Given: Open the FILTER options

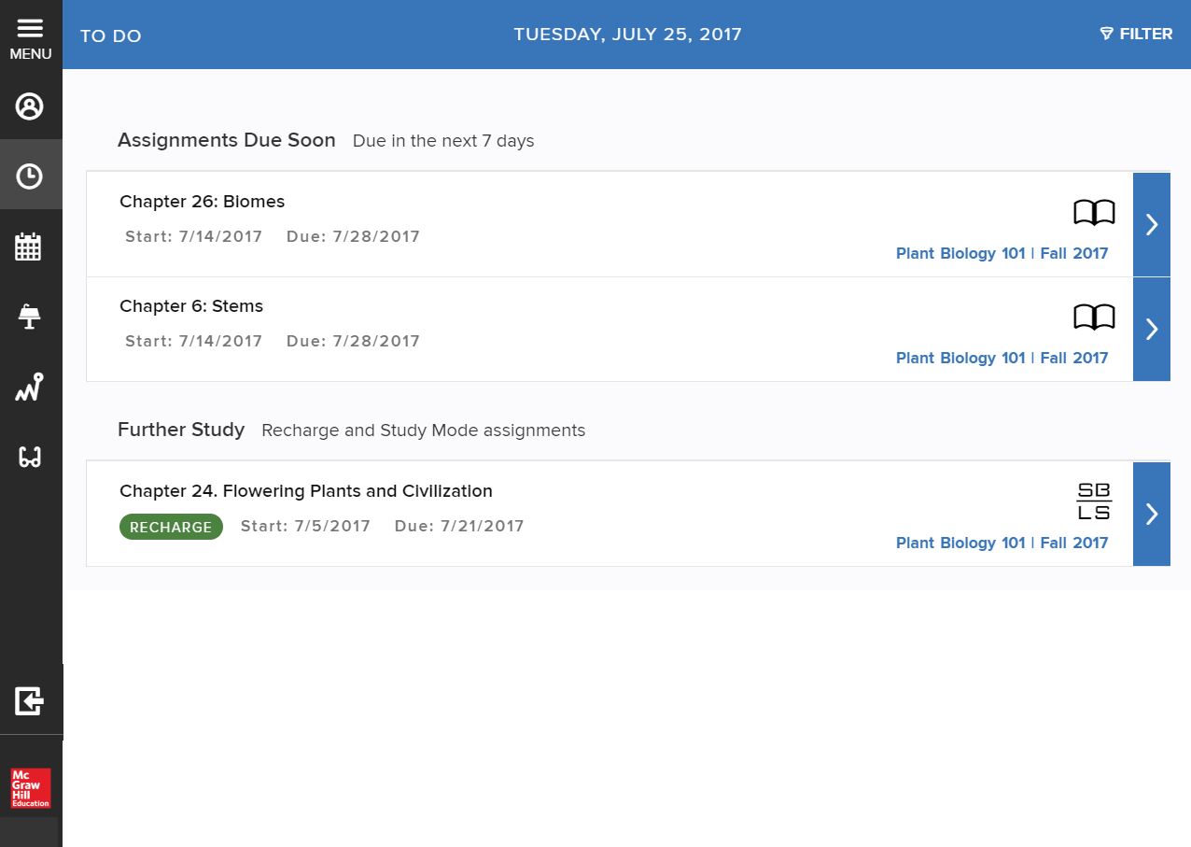Looking at the screenshot, I should click(1136, 34).
